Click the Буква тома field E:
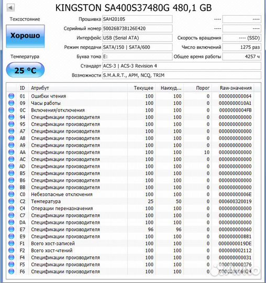 click(137, 57)
